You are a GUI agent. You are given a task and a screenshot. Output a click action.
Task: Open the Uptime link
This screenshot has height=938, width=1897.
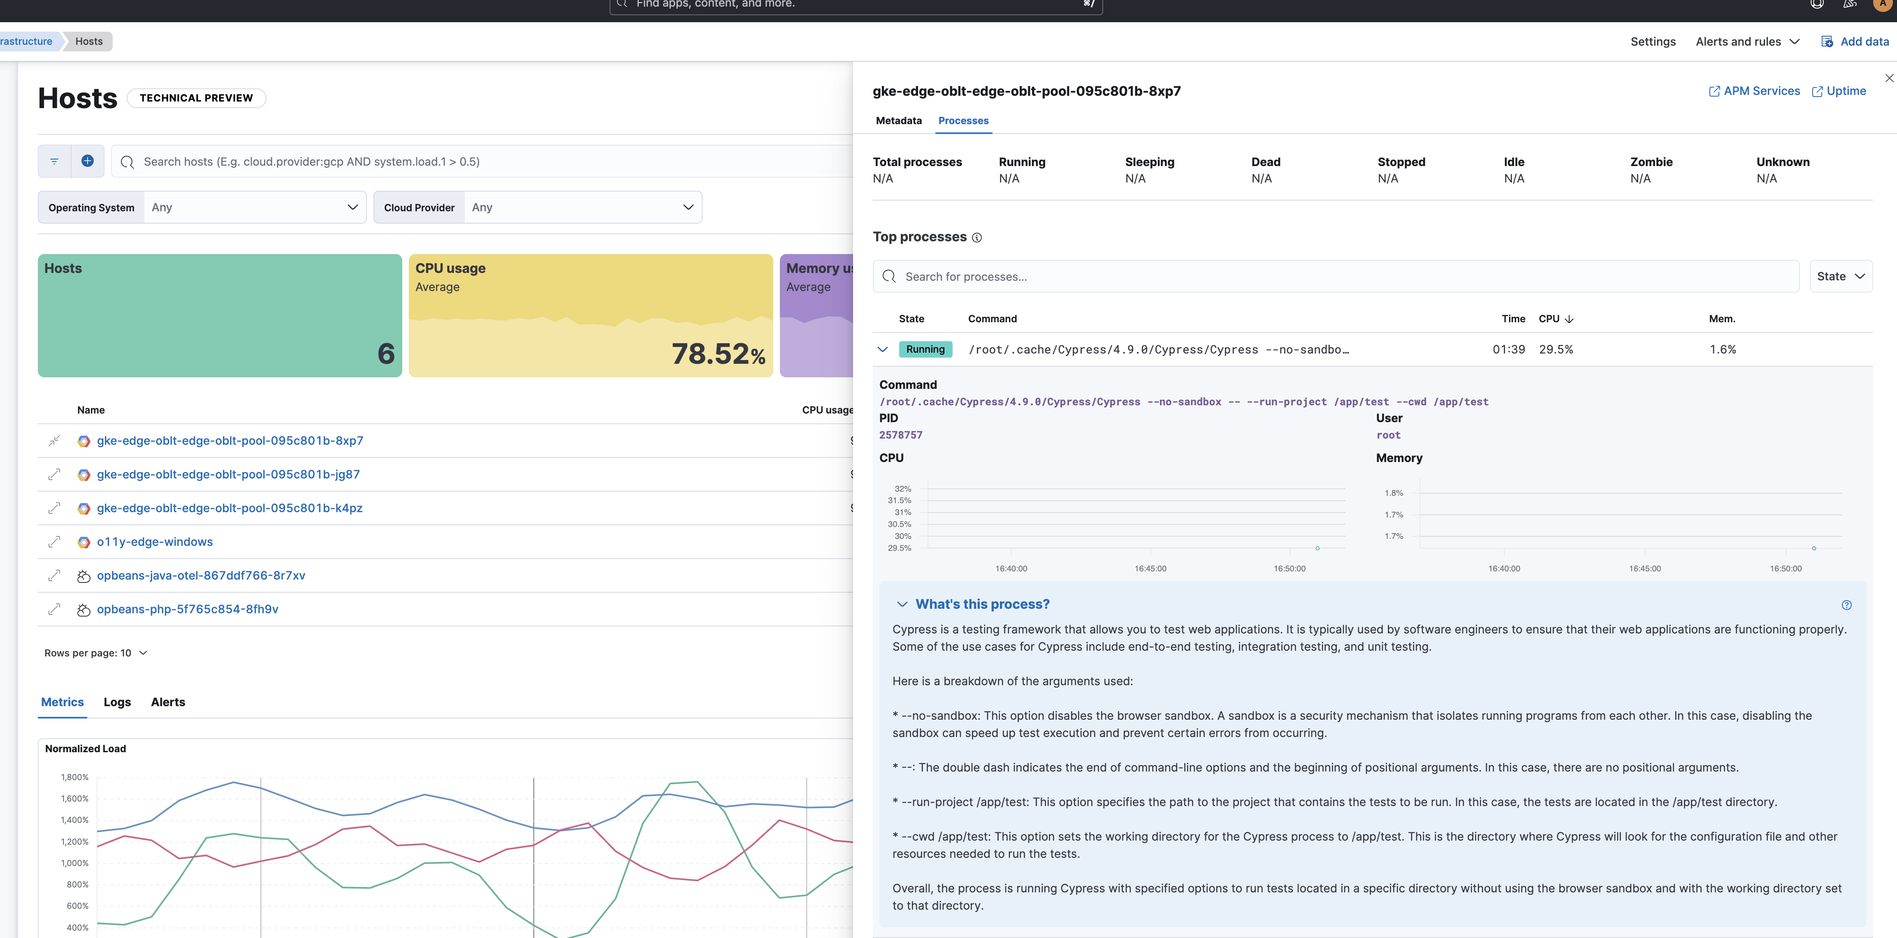1839,91
